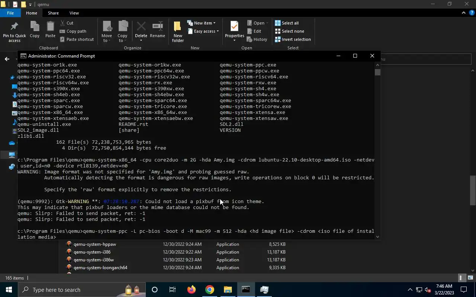476x297 pixels.
Task: Click the muted volume tray icon
Action: coord(428,290)
